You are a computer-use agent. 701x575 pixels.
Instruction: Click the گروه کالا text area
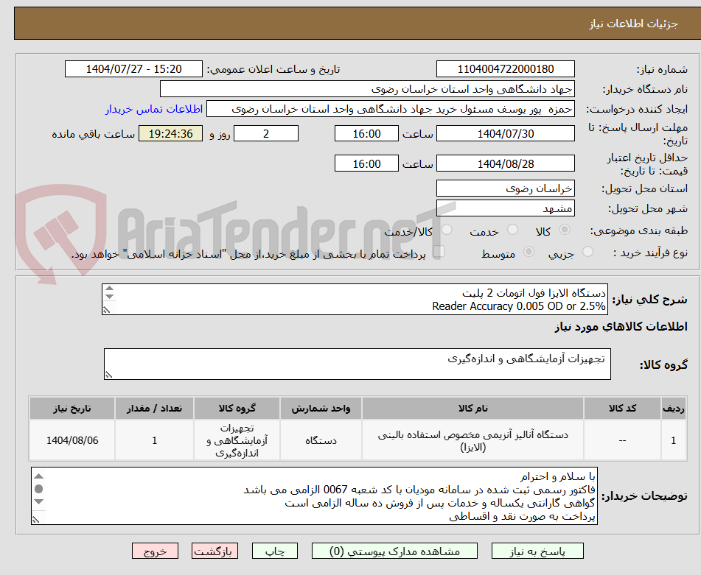click(x=358, y=364)
